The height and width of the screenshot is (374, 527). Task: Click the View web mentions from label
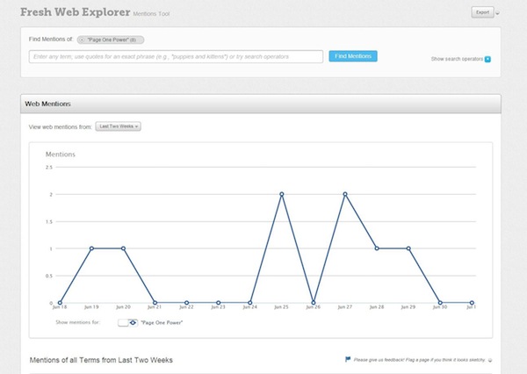click(x=60, y=127)
